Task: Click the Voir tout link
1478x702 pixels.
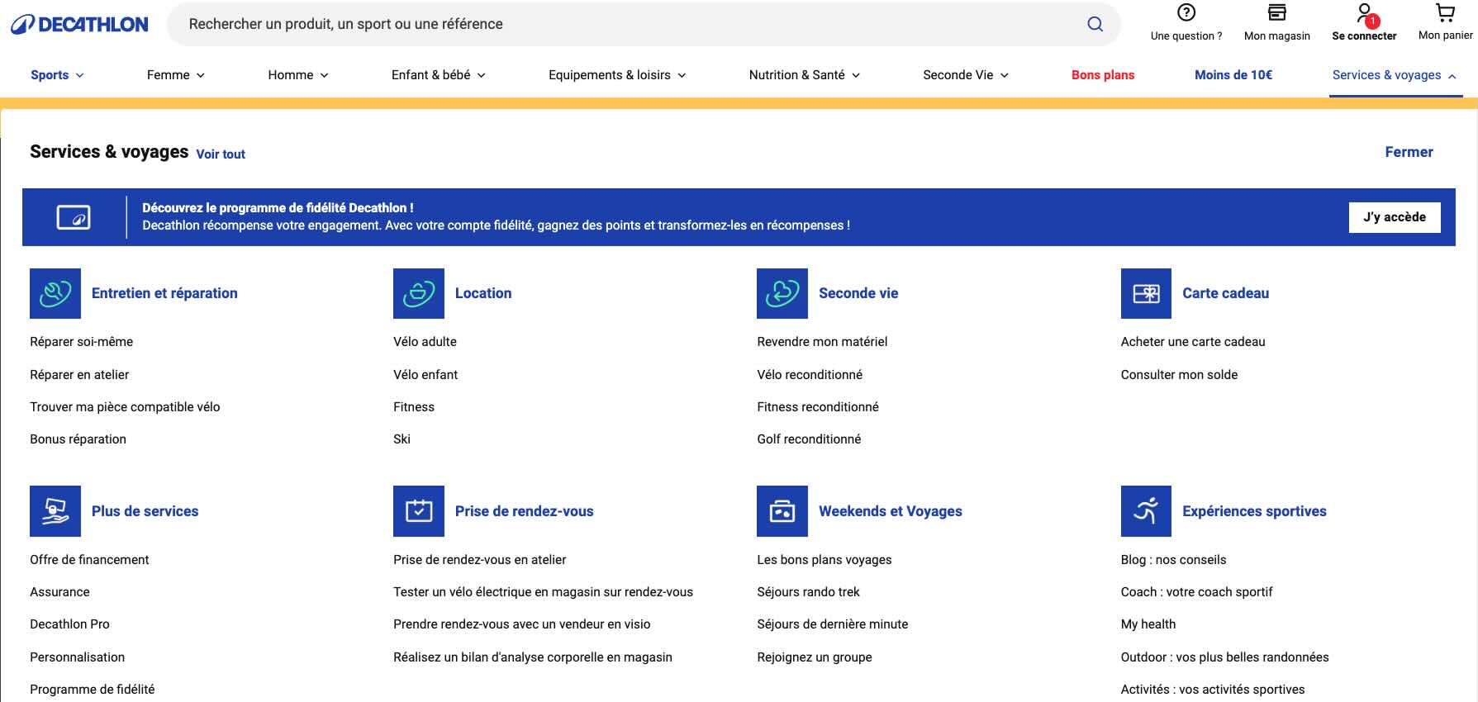Action: pos(221,154)
